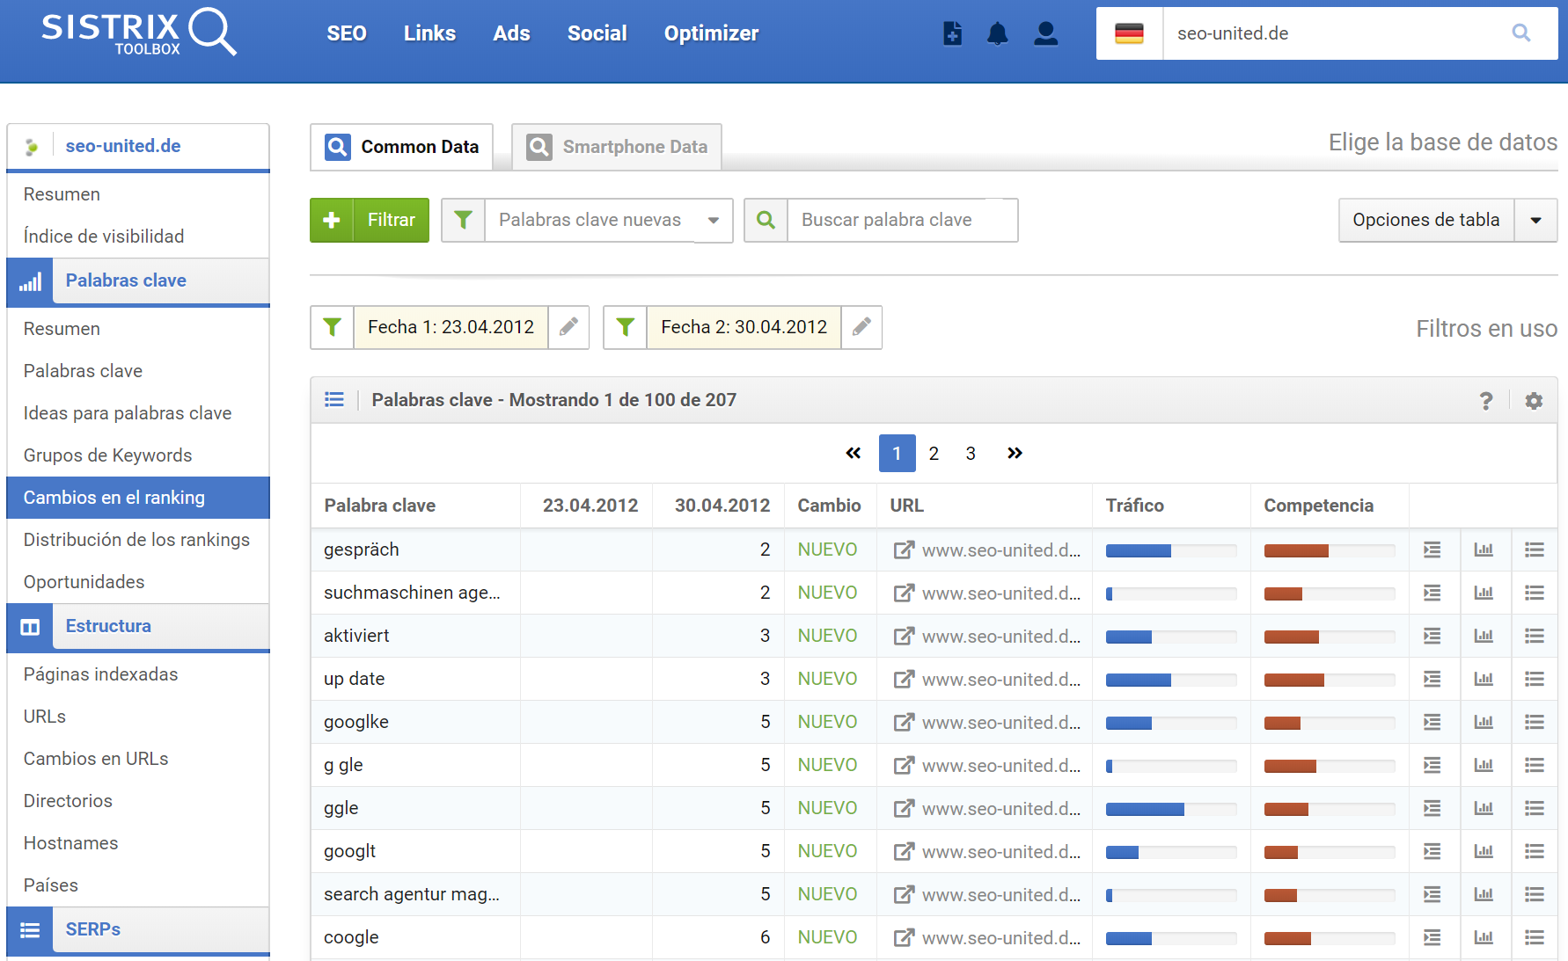
Task: Switch to the Smartphone Data tab
Action: tap(617, 147)
